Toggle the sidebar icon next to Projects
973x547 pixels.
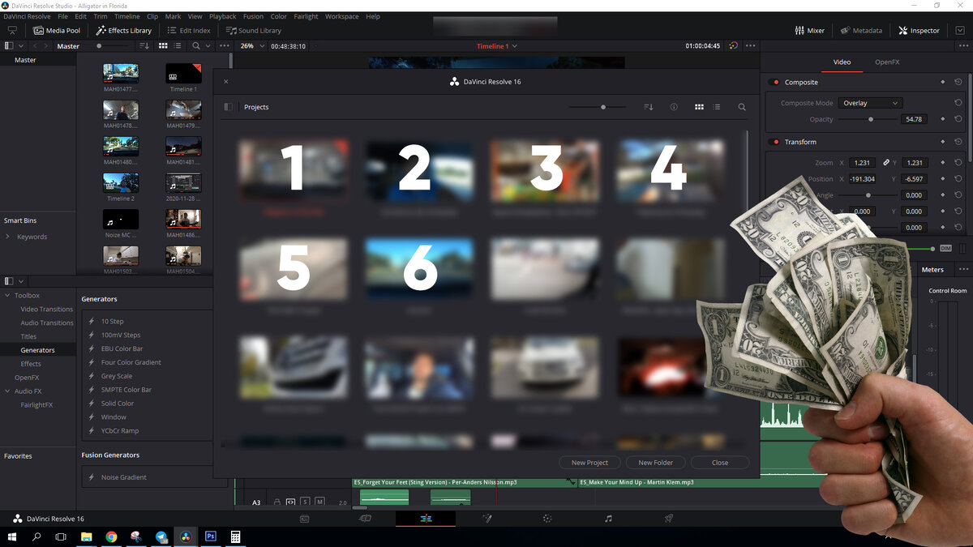coord(228,107)
